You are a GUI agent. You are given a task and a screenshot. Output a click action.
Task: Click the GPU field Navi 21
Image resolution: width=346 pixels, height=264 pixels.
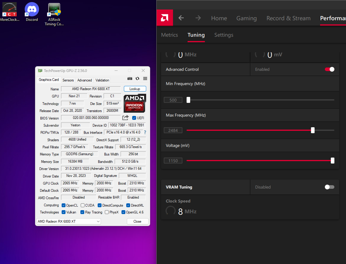pos(74,96)
